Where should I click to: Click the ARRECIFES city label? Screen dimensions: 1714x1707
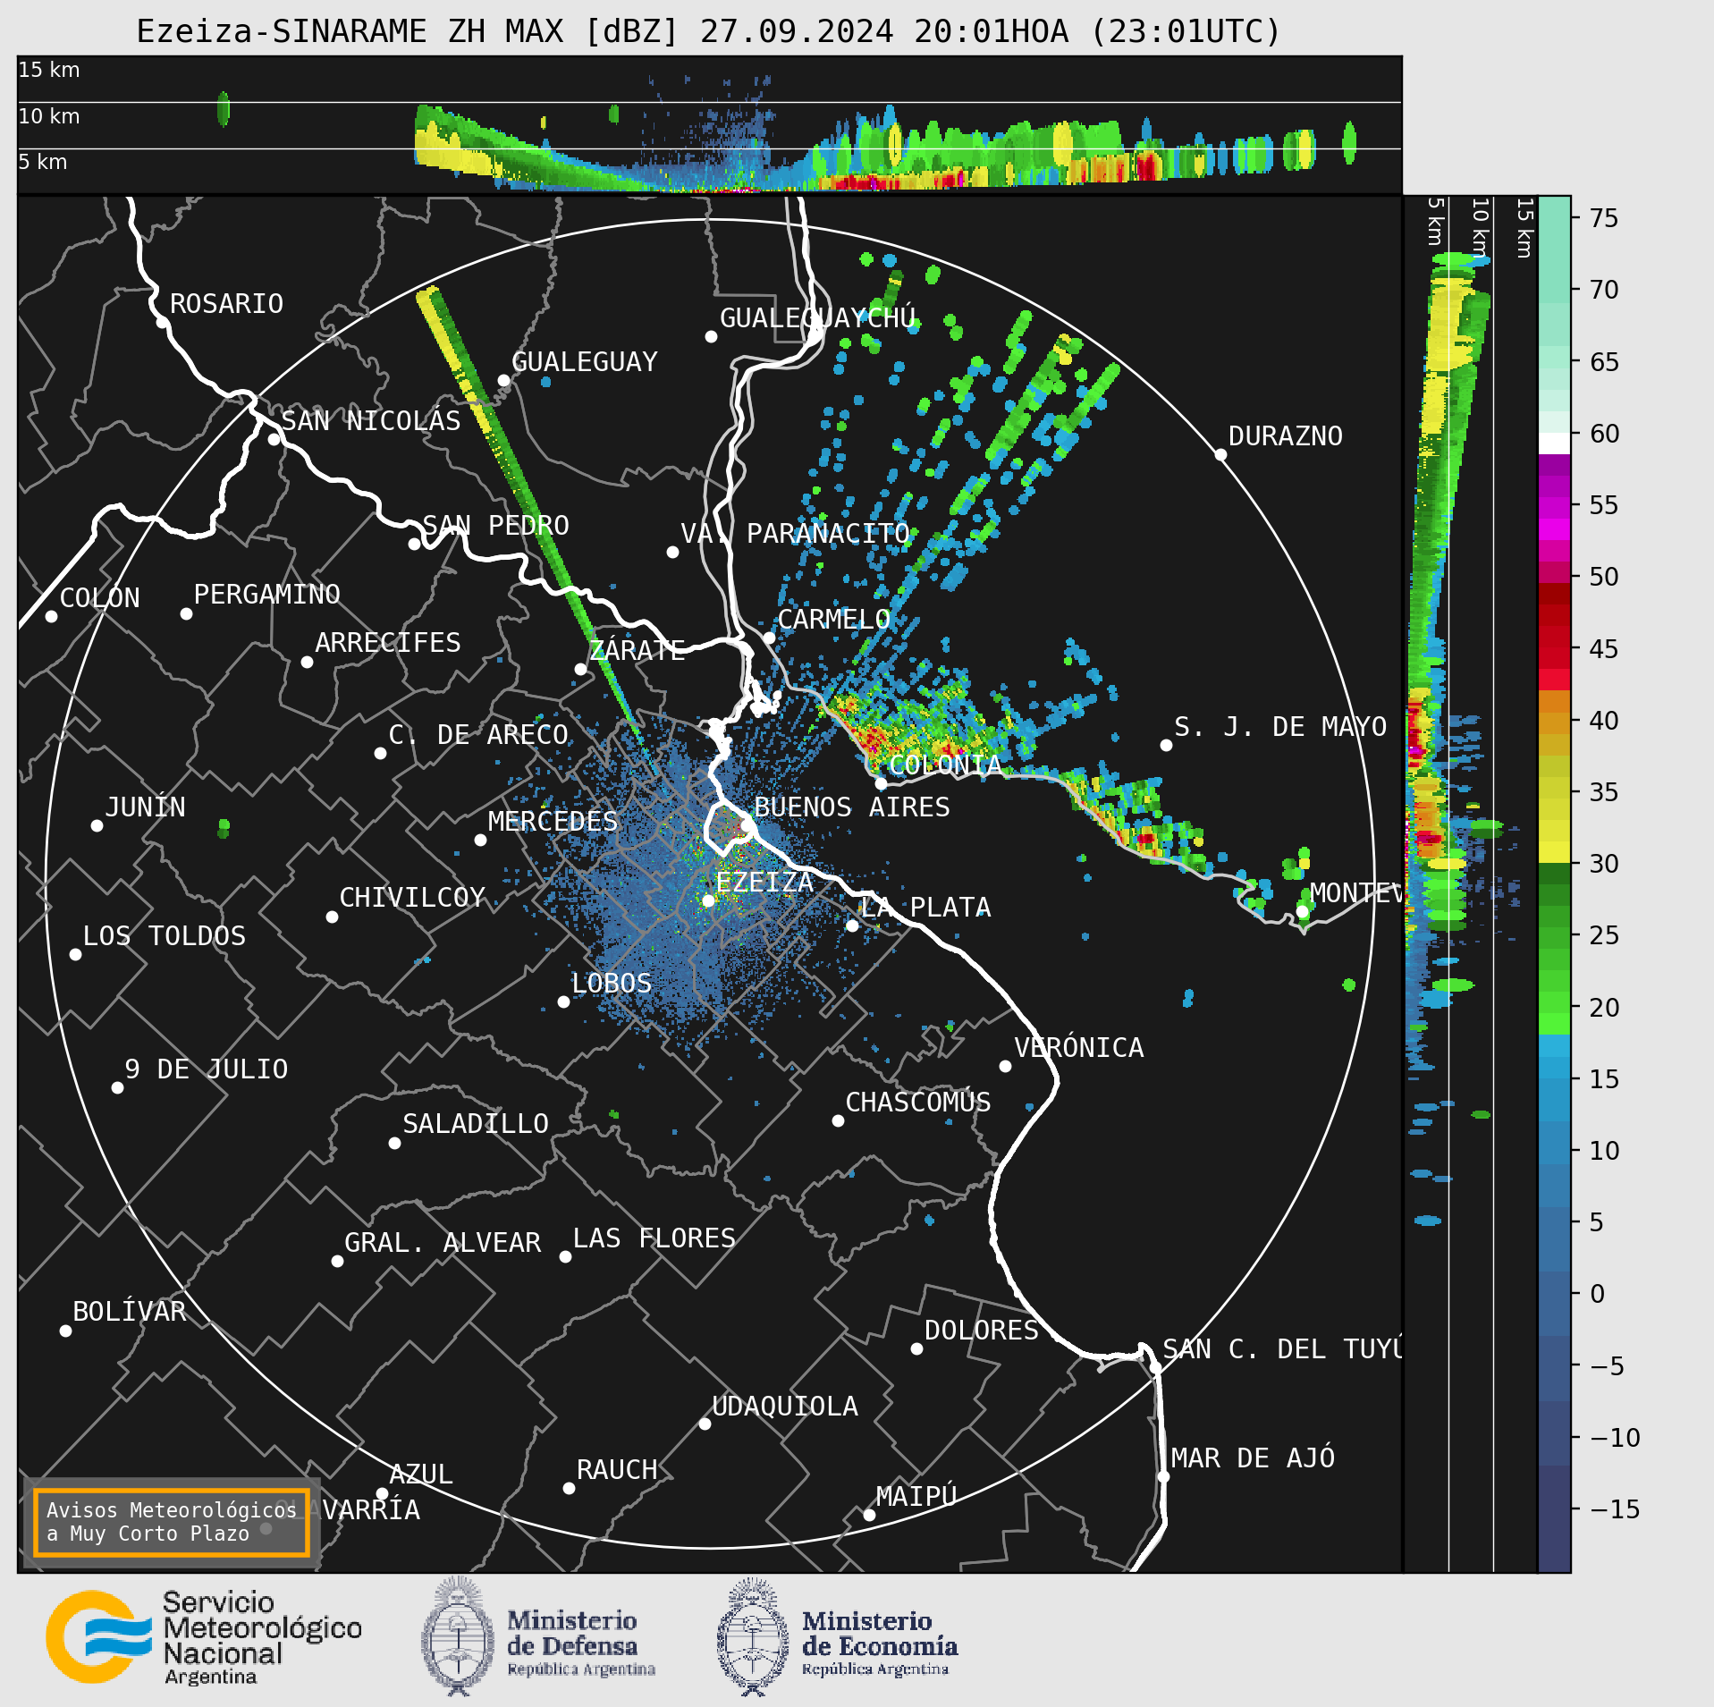pos(387,643)
